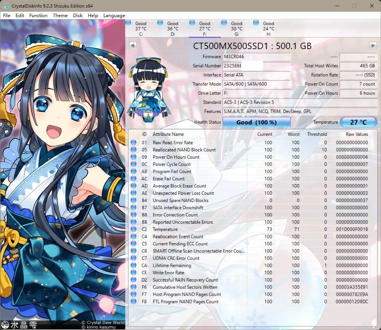Click status icon for Raw Read Error Rate
This screenshot has height=330, width=381.
click(x=133, y=143)
